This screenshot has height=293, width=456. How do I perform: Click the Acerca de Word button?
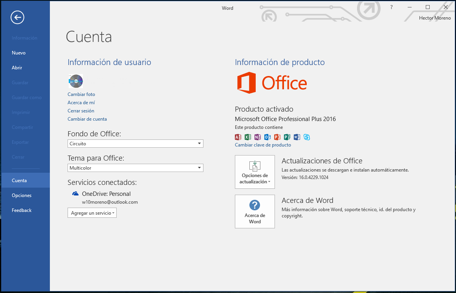(x=255, y=212)
